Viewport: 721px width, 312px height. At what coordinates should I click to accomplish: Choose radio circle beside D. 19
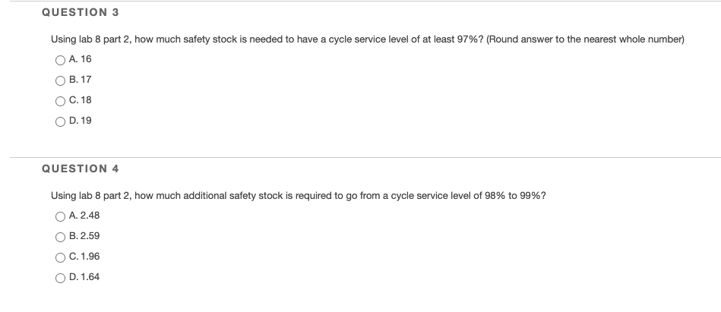pos(60,121)
